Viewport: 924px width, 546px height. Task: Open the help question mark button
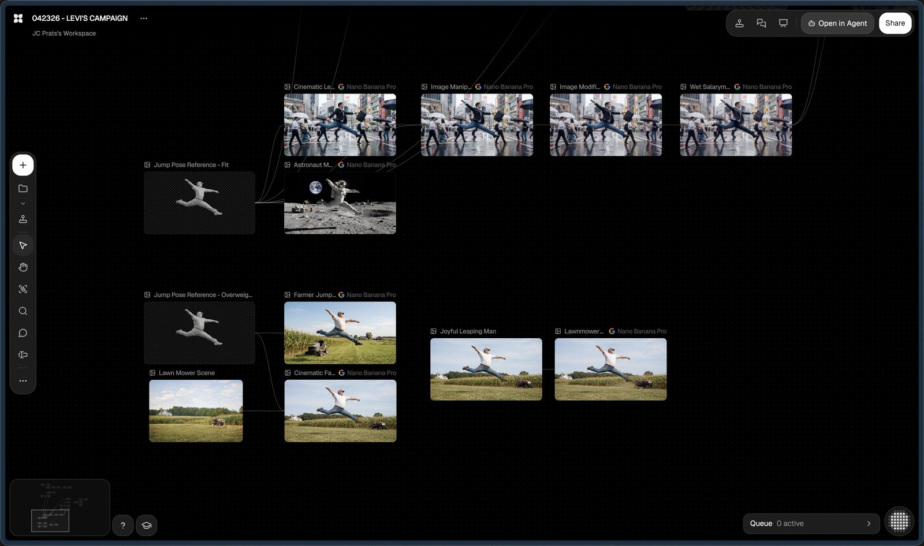122,525
